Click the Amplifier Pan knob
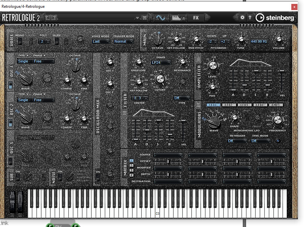This screenshot has height=227, width=304. pyautogui.click(x=212, y=87)
